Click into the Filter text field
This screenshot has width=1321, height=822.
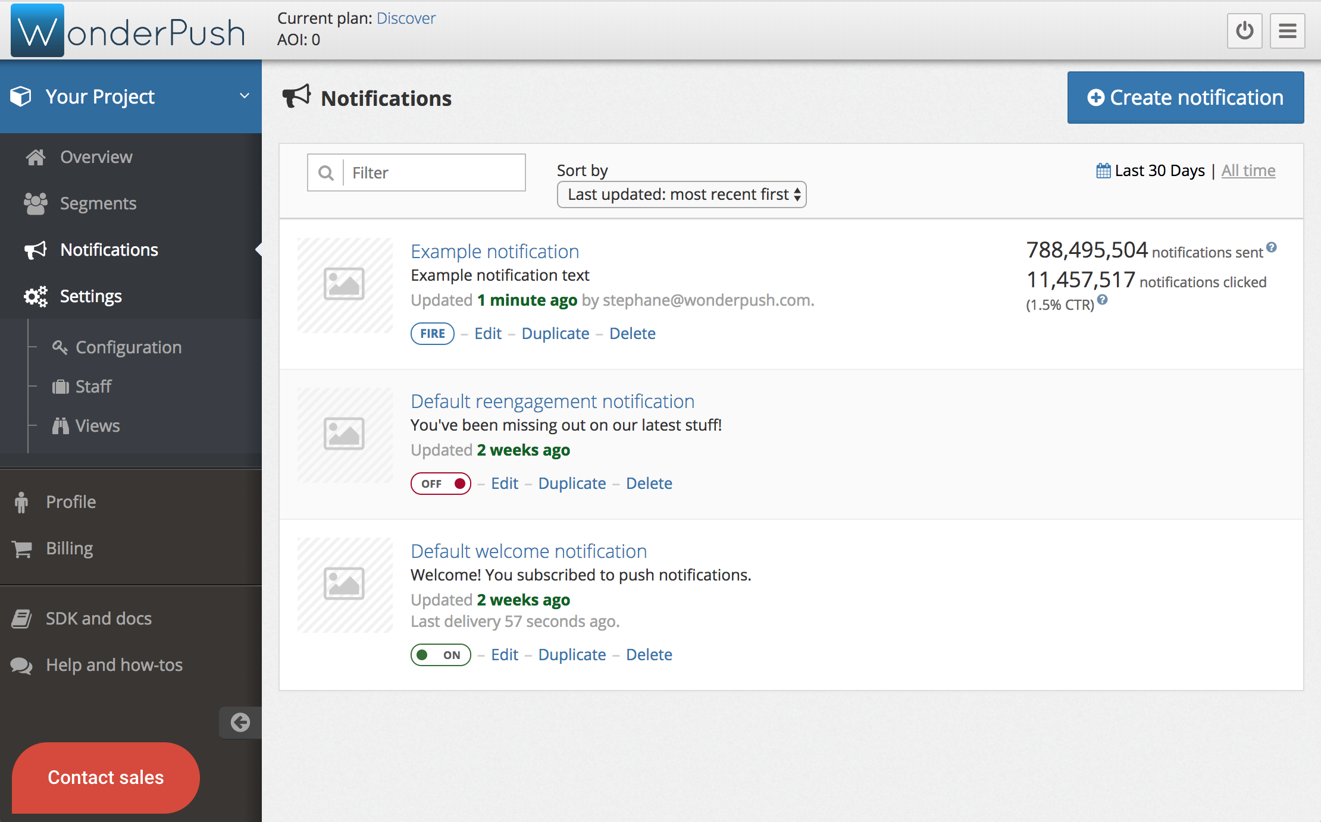[434, 173]
